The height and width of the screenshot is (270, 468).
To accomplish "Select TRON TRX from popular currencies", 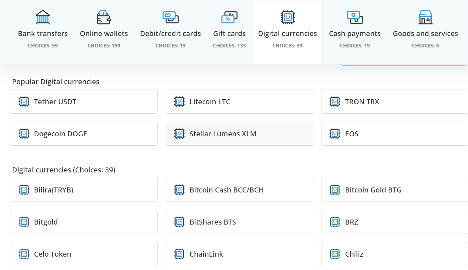I will point(395,102).
